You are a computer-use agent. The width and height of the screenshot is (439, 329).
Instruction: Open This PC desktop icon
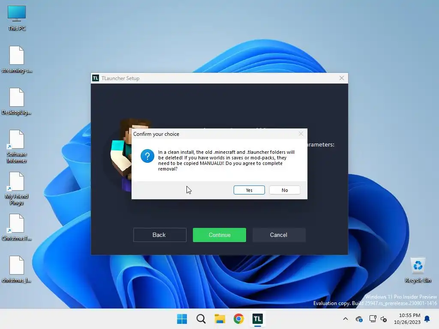17,18
